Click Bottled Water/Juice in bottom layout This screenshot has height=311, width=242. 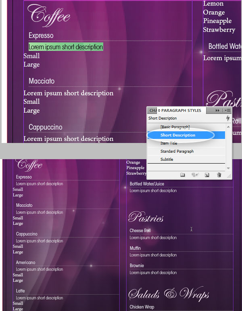click(147, 184)
